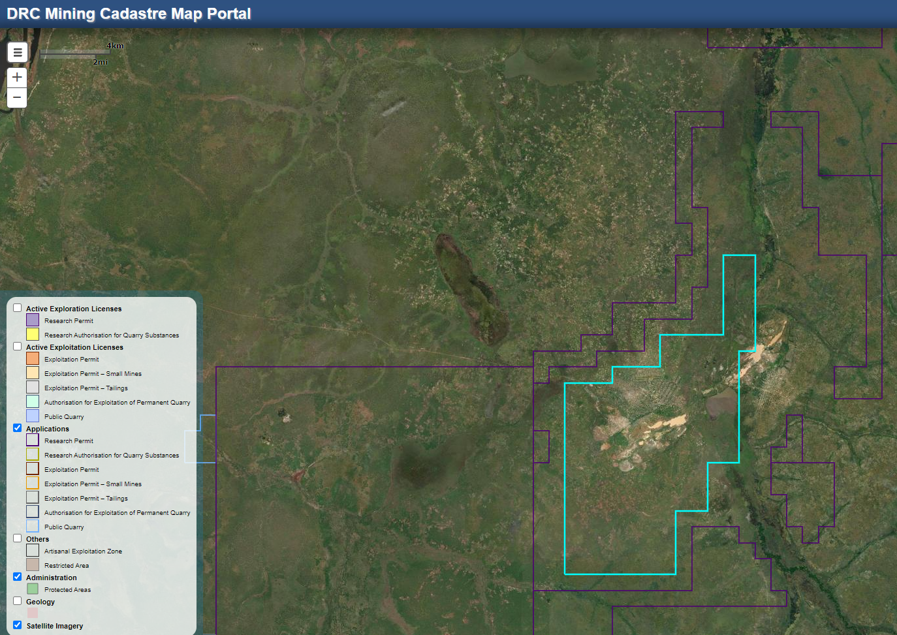This screenshot has width=897, height=635.
Task: Click the Artisanal Exploitation Zone legend label
Action: click(x=83, y=551)
